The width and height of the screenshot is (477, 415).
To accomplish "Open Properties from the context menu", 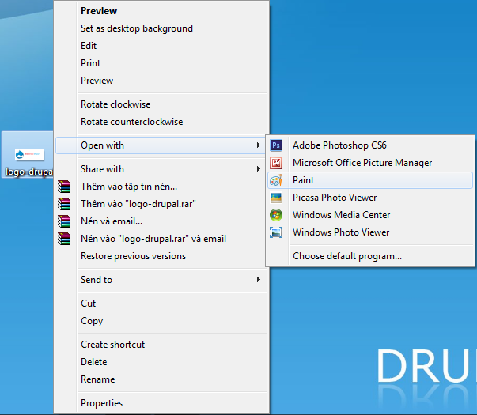I will (x=101, y=403).
